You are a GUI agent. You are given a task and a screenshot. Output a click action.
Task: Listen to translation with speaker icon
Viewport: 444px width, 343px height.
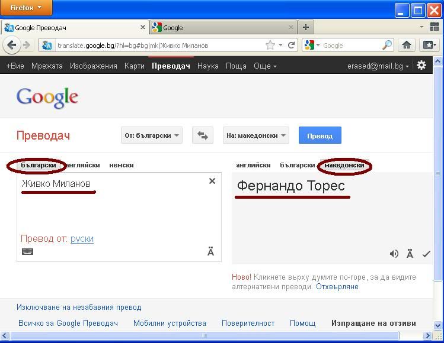(394, 254)
